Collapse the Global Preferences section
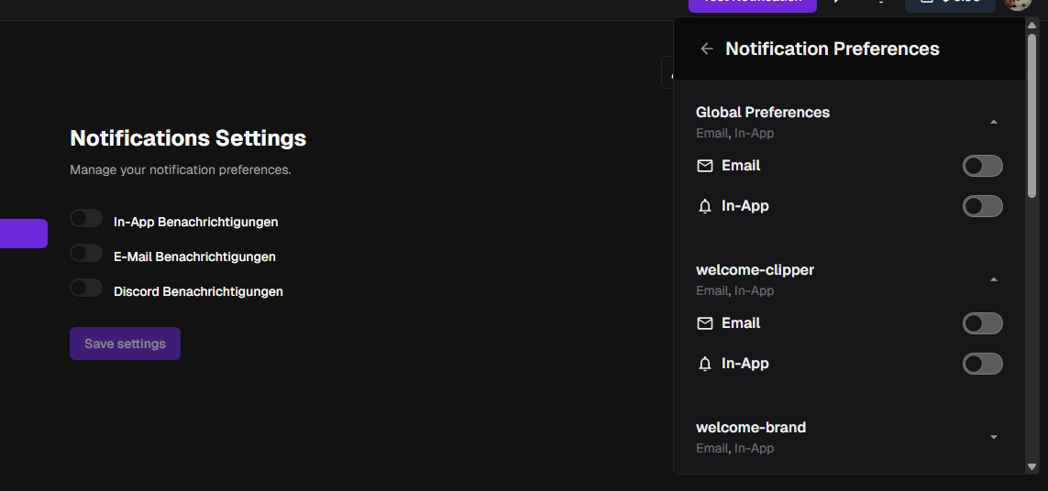 [x=994, y=122]
